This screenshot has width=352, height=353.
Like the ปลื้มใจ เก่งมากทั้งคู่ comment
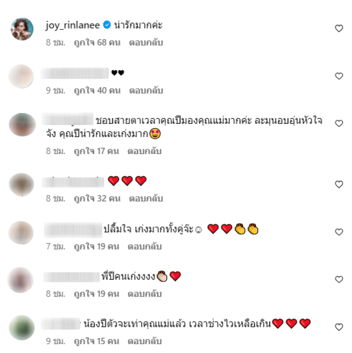pos(339,232)
